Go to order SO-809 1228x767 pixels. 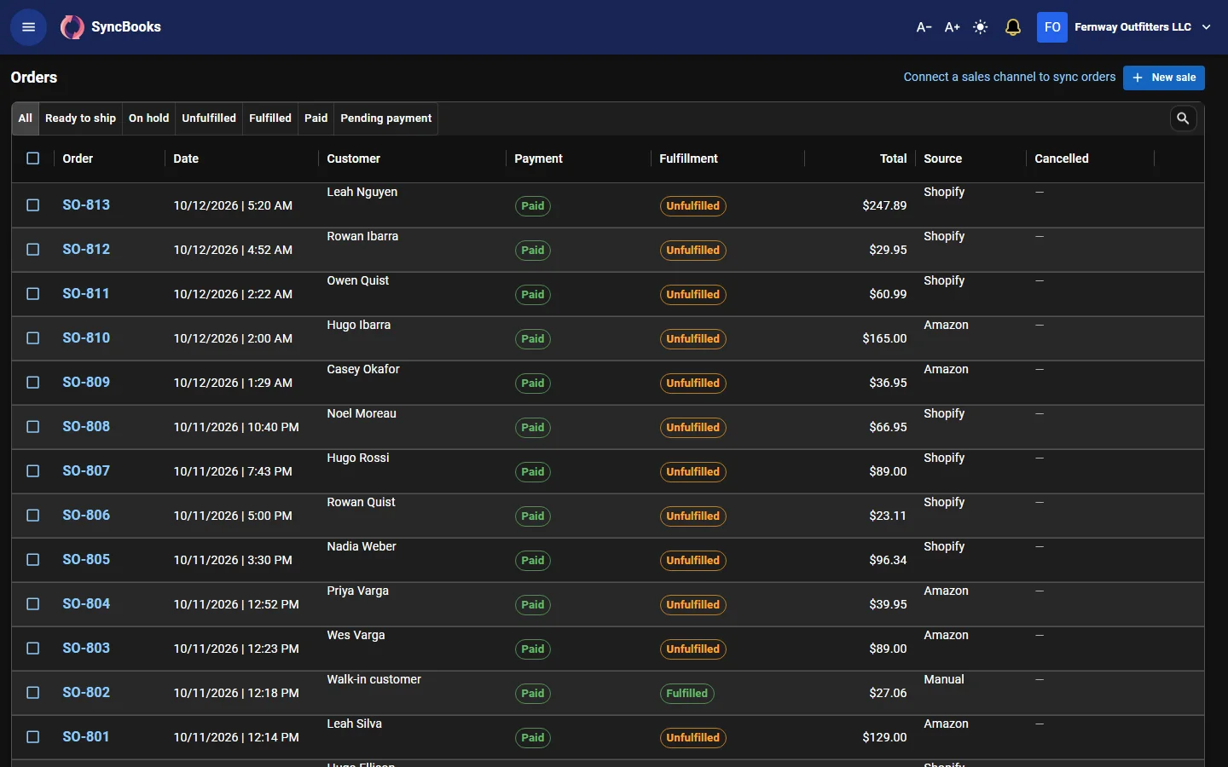(86, 383)
